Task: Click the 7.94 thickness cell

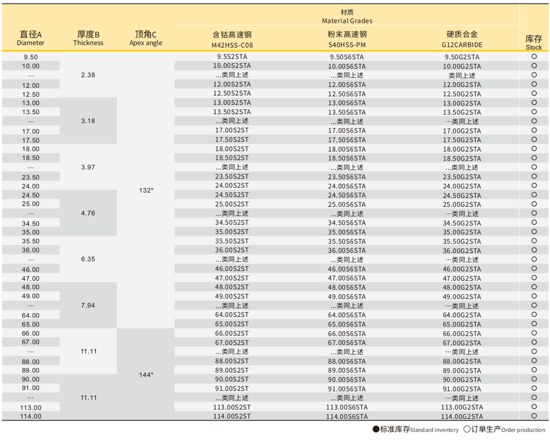Action: [88, 305]
